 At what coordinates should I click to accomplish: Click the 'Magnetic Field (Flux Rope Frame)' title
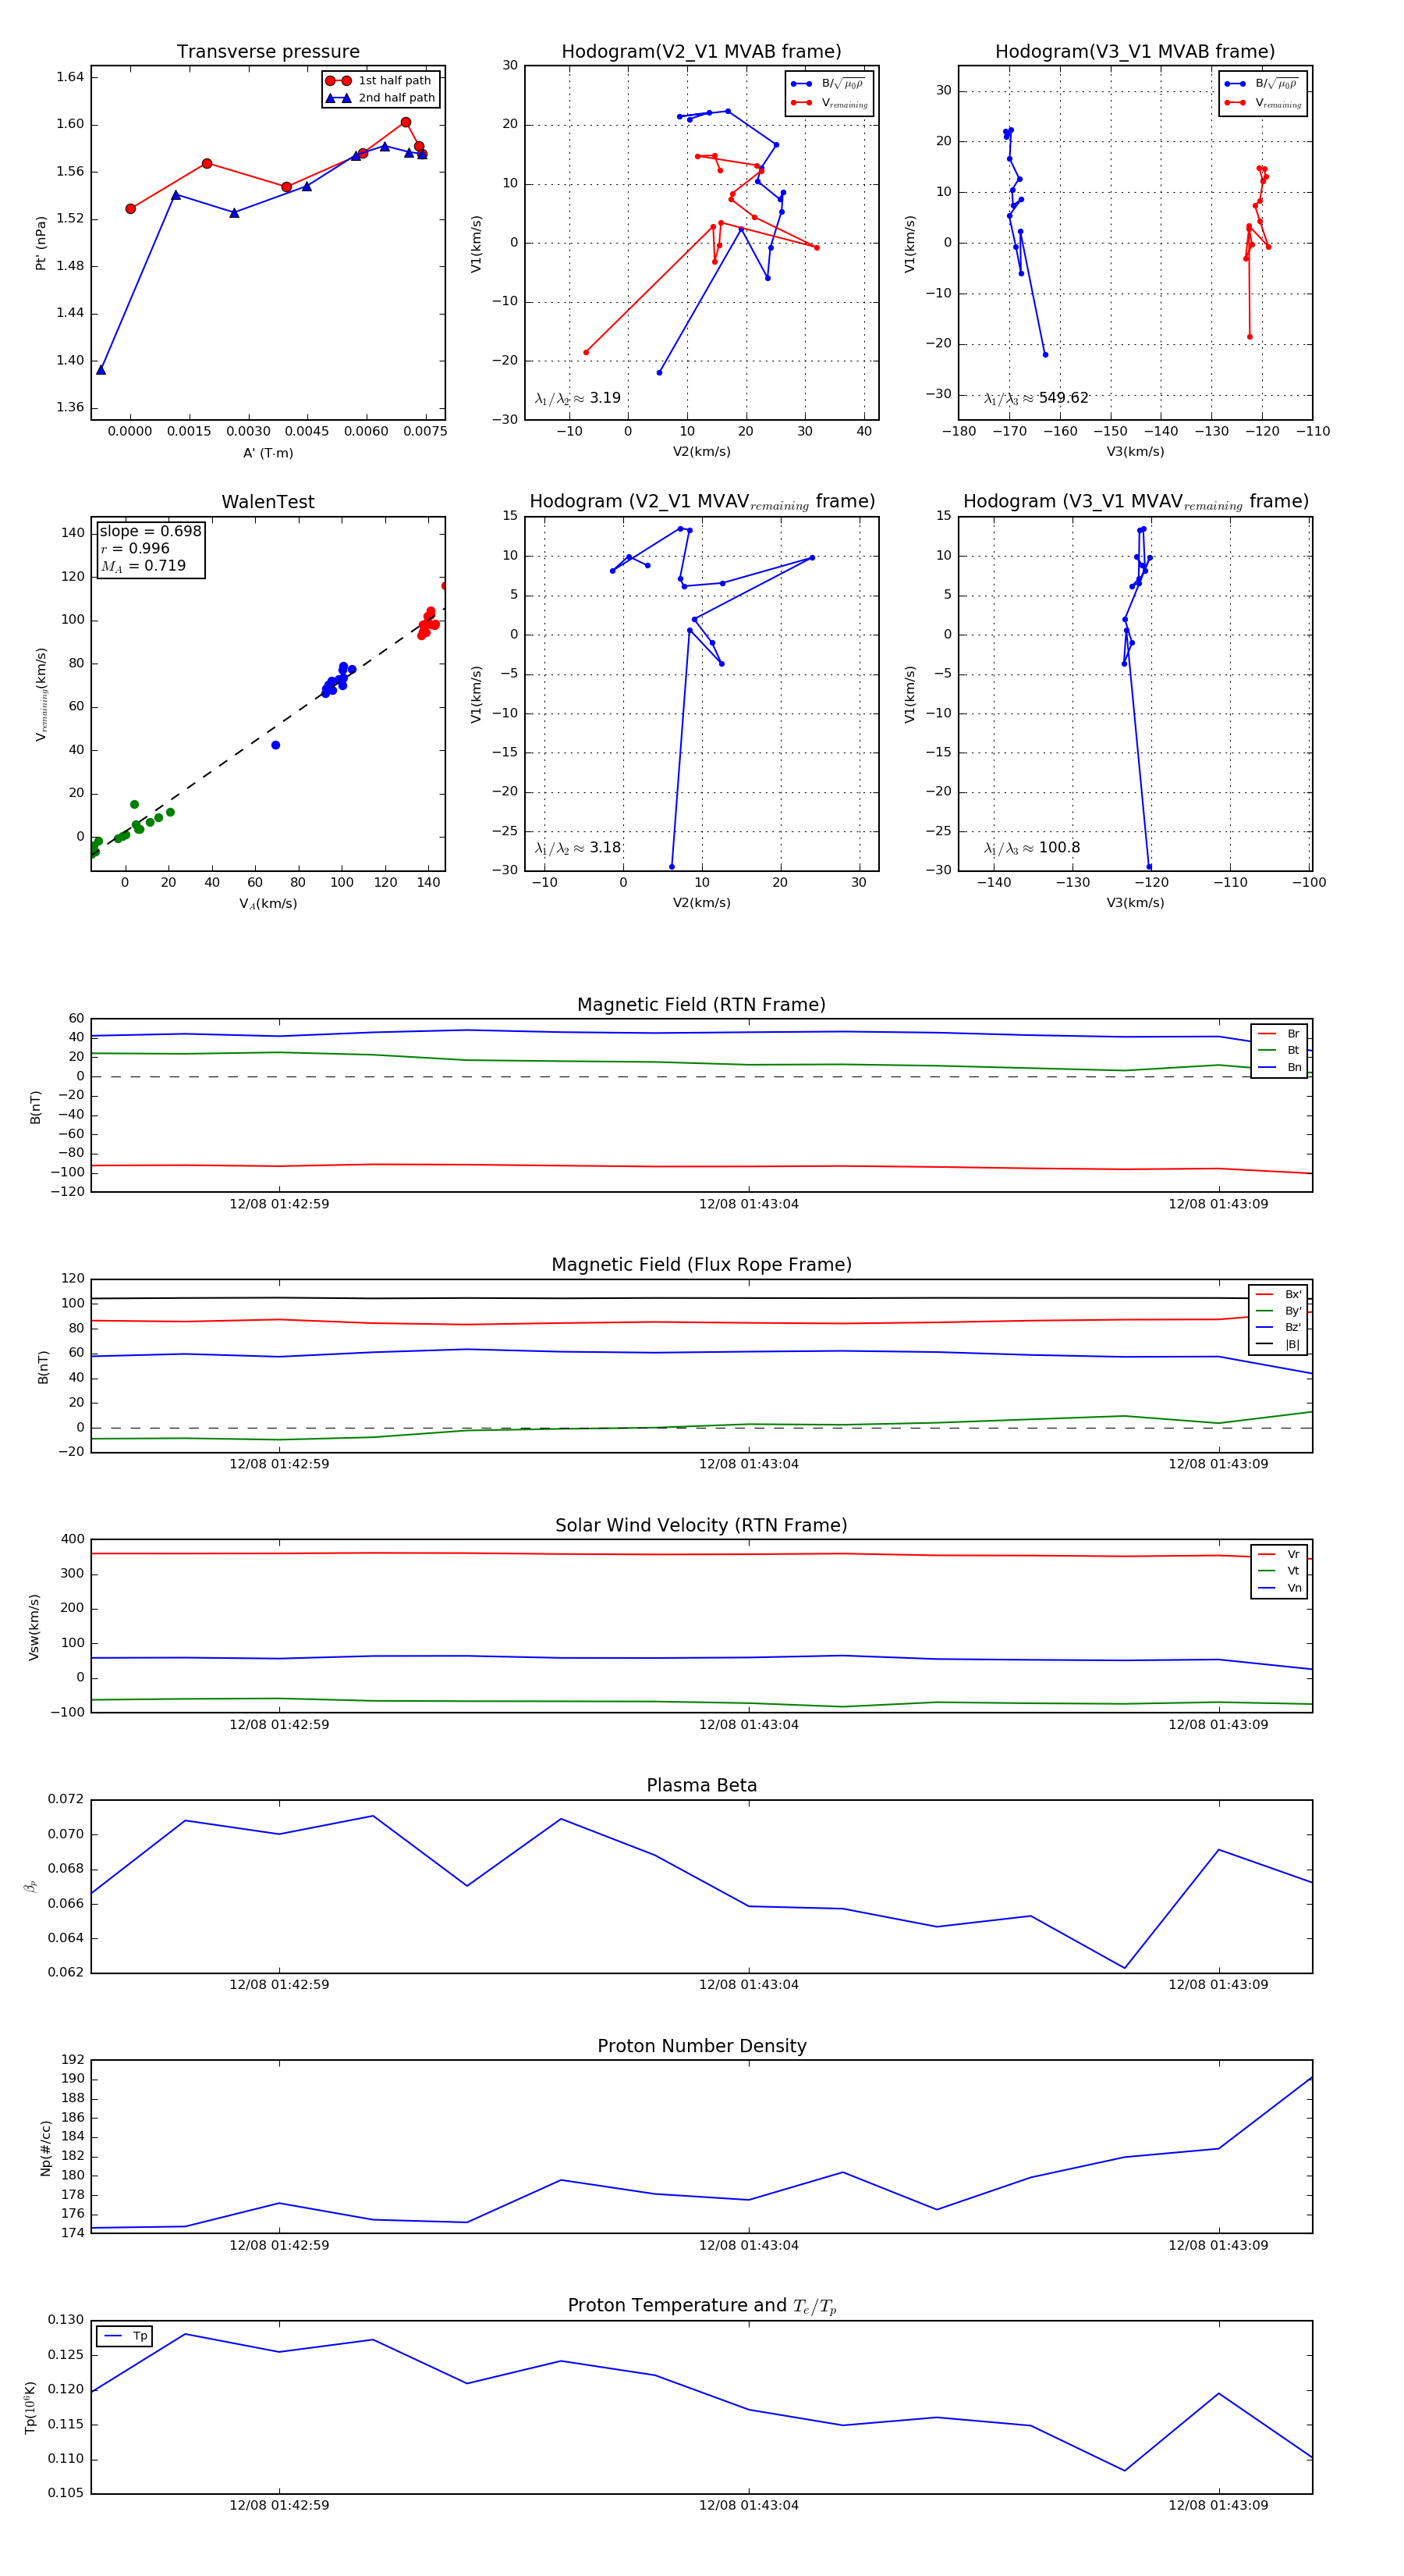click(701, 1265)
